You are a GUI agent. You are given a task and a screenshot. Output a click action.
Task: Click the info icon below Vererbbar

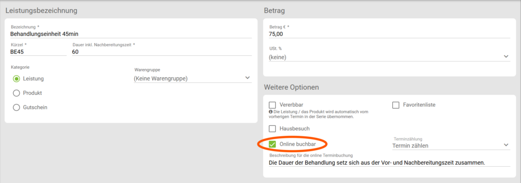pos(271,112)
